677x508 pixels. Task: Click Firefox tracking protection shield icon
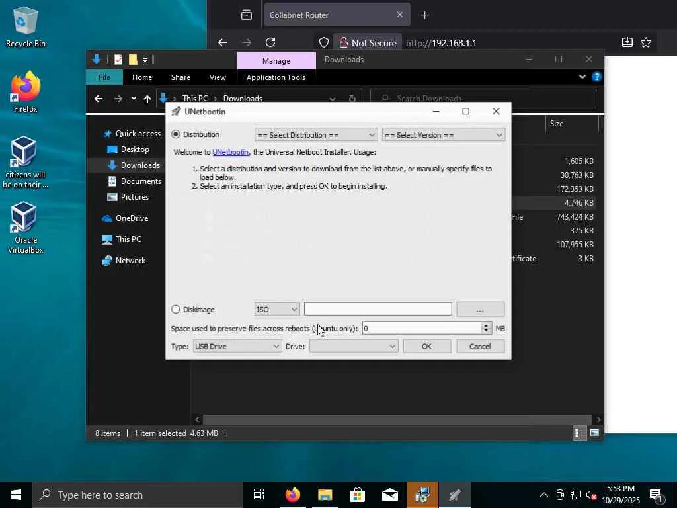[x=324, y=42]
